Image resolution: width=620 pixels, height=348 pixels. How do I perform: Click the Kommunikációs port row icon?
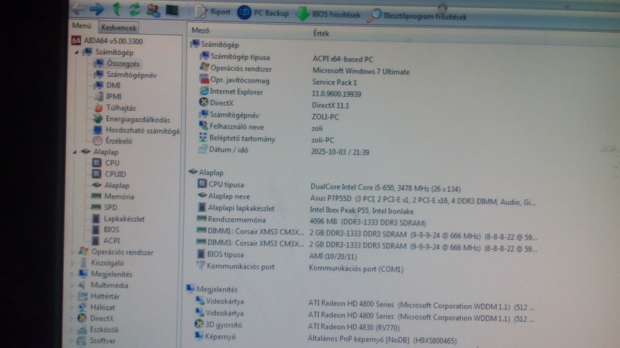click(x=201, y=265)
